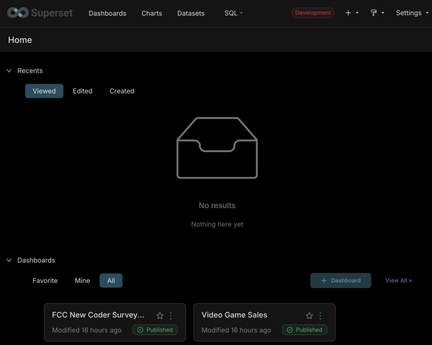Favorite the FCC New Coder Survey dashboard
Screen dimensions: 432x345
pos(160,315)
